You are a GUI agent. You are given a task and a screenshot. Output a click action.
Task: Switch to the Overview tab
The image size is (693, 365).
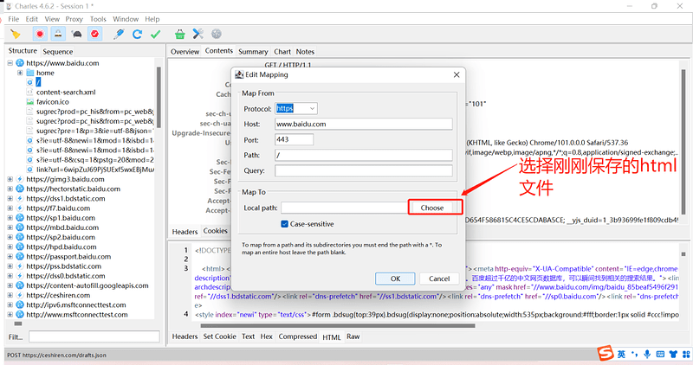click(x=185, y=52)
